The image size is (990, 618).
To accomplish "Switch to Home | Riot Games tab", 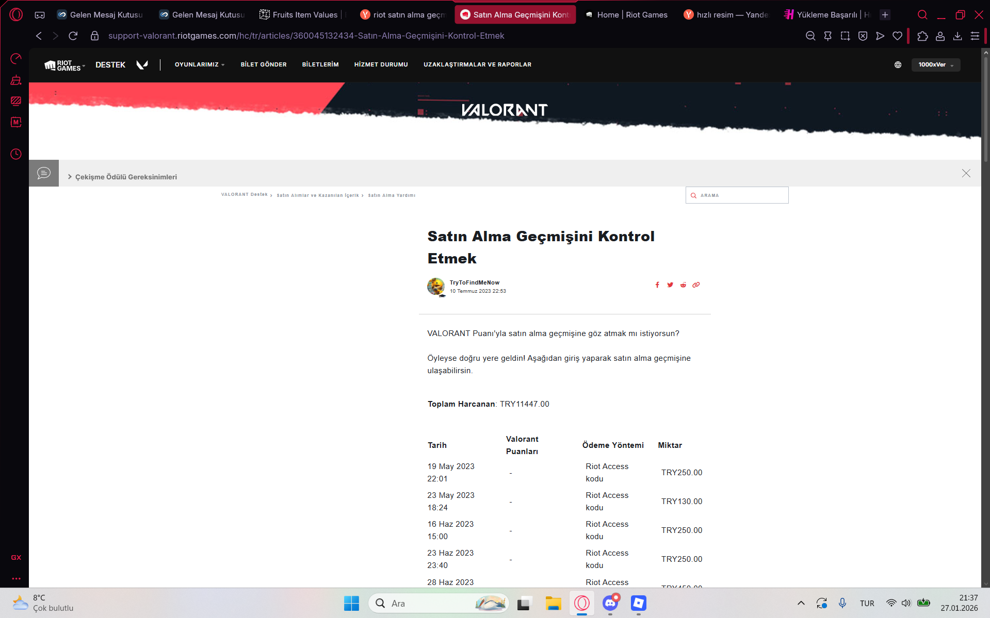I will click(x=626, y=15).
